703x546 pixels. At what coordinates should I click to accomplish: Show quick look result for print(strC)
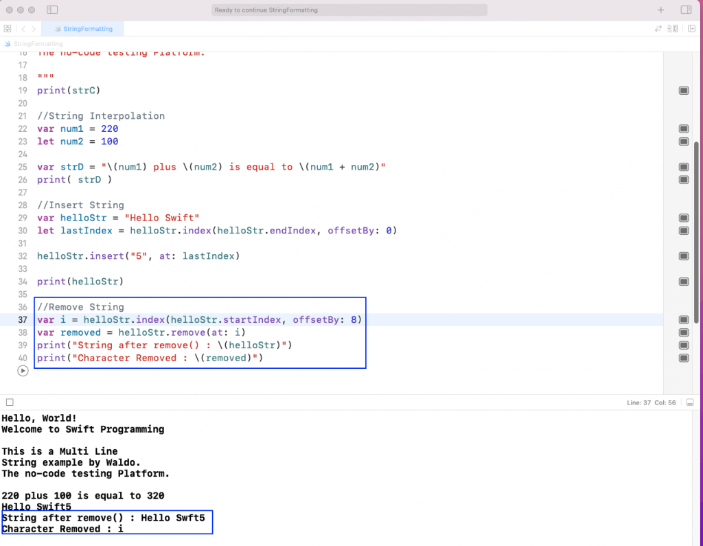pyautogui.click(x=684, y=91)
